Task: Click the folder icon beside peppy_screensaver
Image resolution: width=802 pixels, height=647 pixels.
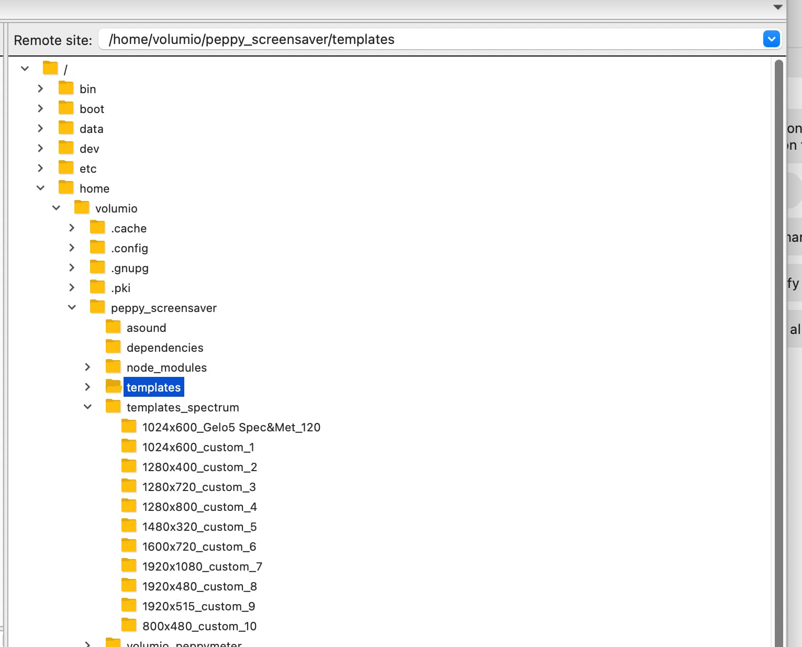Action: (97, 307)
